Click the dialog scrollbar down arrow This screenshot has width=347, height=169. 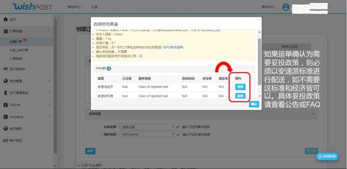point(259,96)
